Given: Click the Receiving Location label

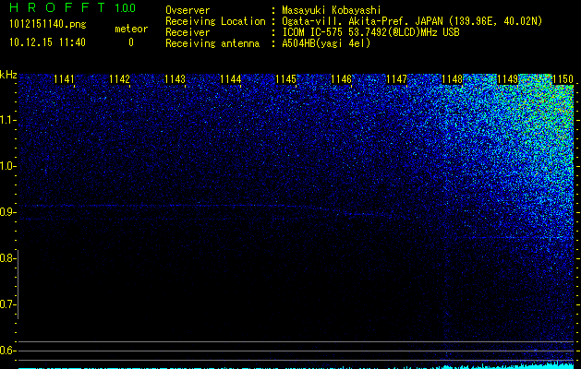Looking at the screenshot, I should pos(215,21).
